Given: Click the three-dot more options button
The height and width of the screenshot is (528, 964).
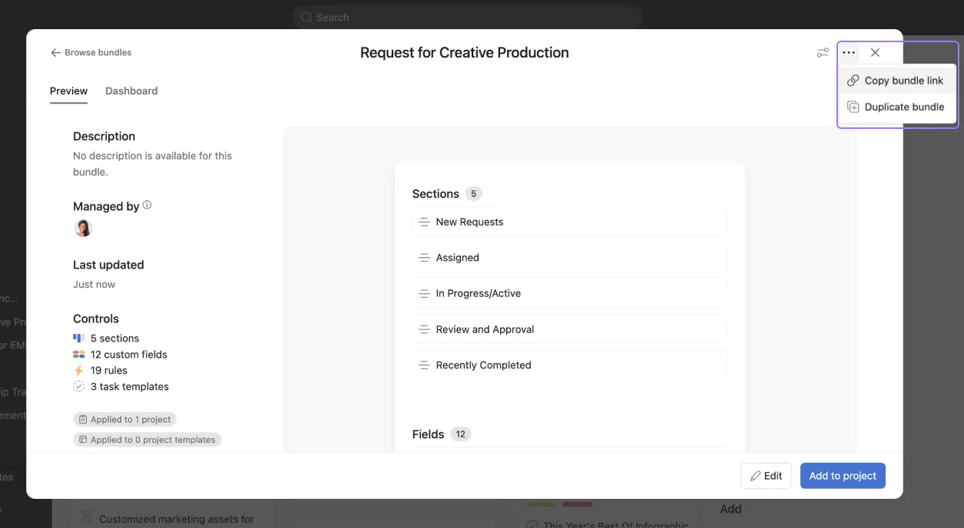Looking at the screenshot, I should pos(848,53).
